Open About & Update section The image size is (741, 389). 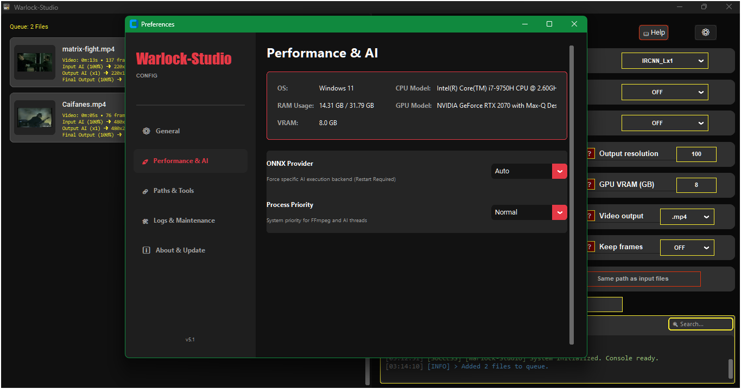(190, 250)
